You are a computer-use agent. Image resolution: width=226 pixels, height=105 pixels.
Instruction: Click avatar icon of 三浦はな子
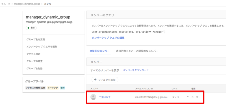click(x=93, y=97)
